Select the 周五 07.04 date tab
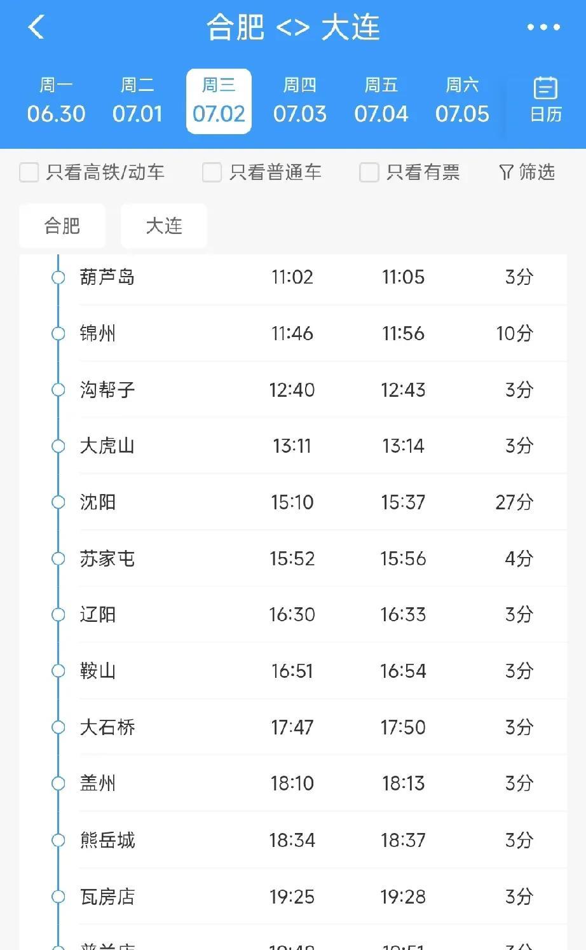This screenshot has height=950, width=586. pos(381,100)
